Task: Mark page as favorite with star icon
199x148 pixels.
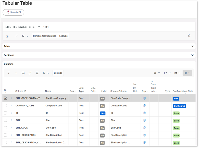Action: pos(189,35)
